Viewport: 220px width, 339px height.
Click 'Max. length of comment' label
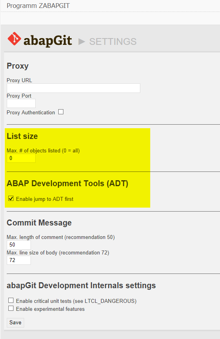[61, 237]
